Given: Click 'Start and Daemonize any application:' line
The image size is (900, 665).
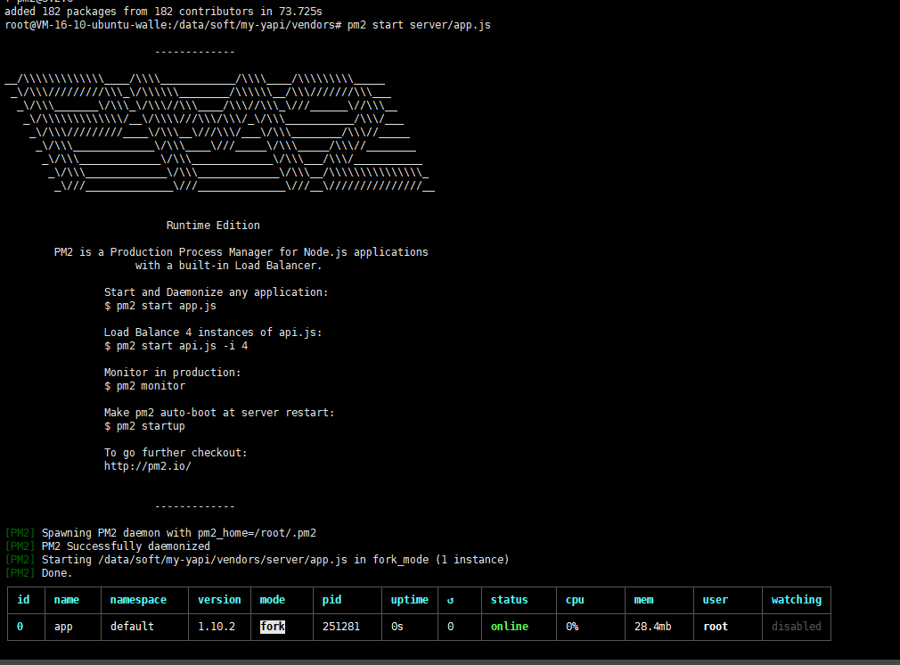Looking at the screenshot, I should [216, 292].
